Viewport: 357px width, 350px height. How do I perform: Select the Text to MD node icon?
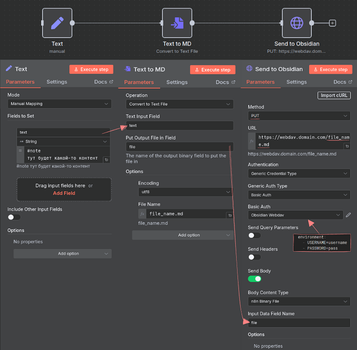coord(177,23)
